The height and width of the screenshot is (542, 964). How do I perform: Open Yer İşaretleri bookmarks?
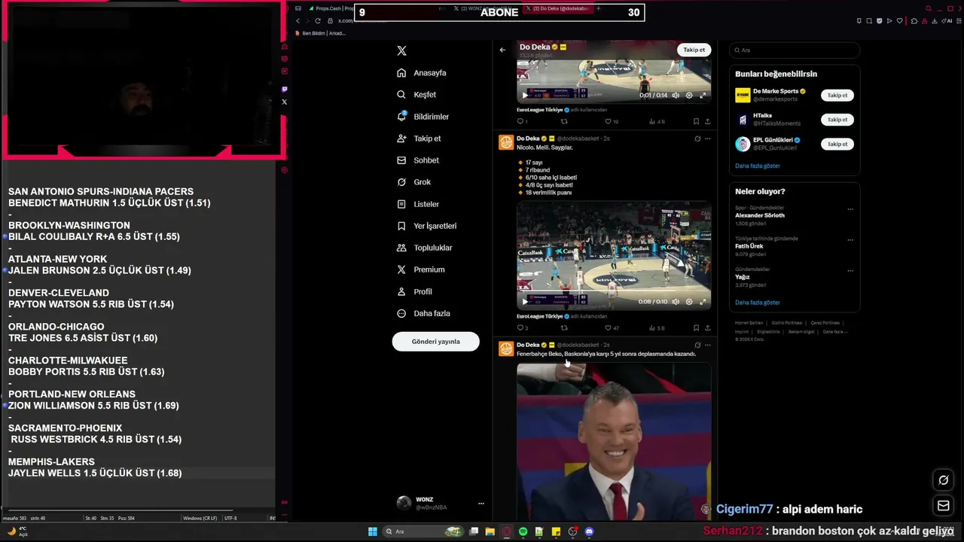coord(426,226)
